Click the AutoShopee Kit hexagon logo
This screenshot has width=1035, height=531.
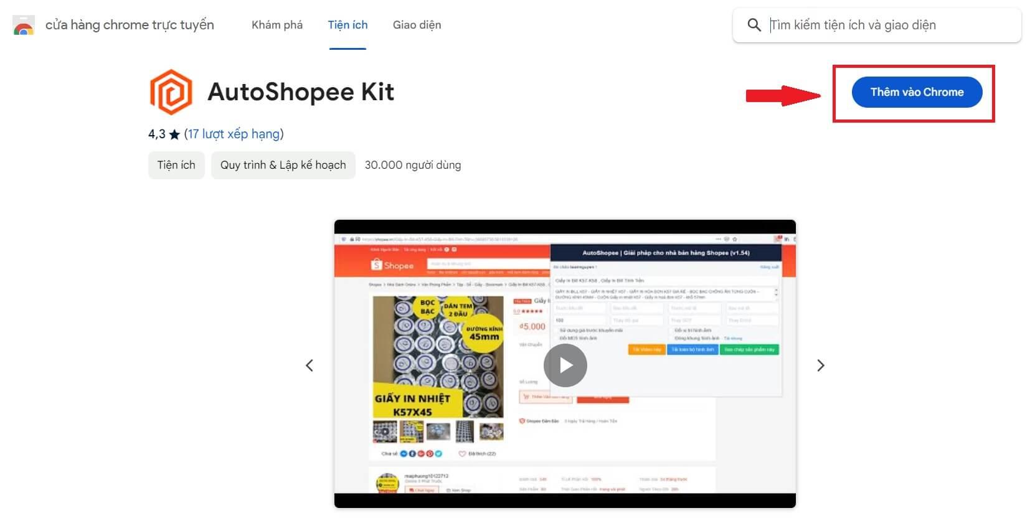click(x=171, y=92)
